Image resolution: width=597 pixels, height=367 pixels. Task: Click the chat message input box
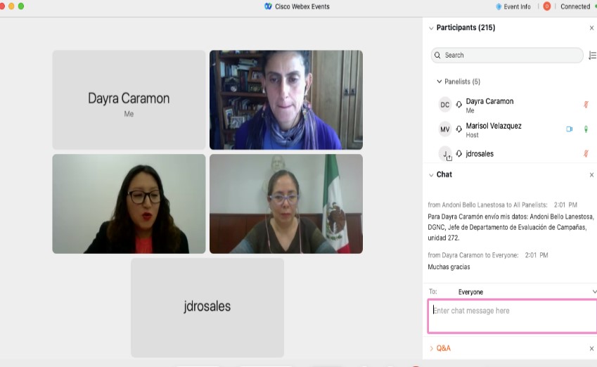[512, 316]
